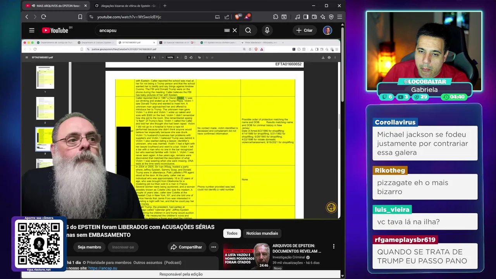This screenshot has width=496, height=279.
Task: Click the 140% zoom value in PDF toolbar
Action: [170, 57]
